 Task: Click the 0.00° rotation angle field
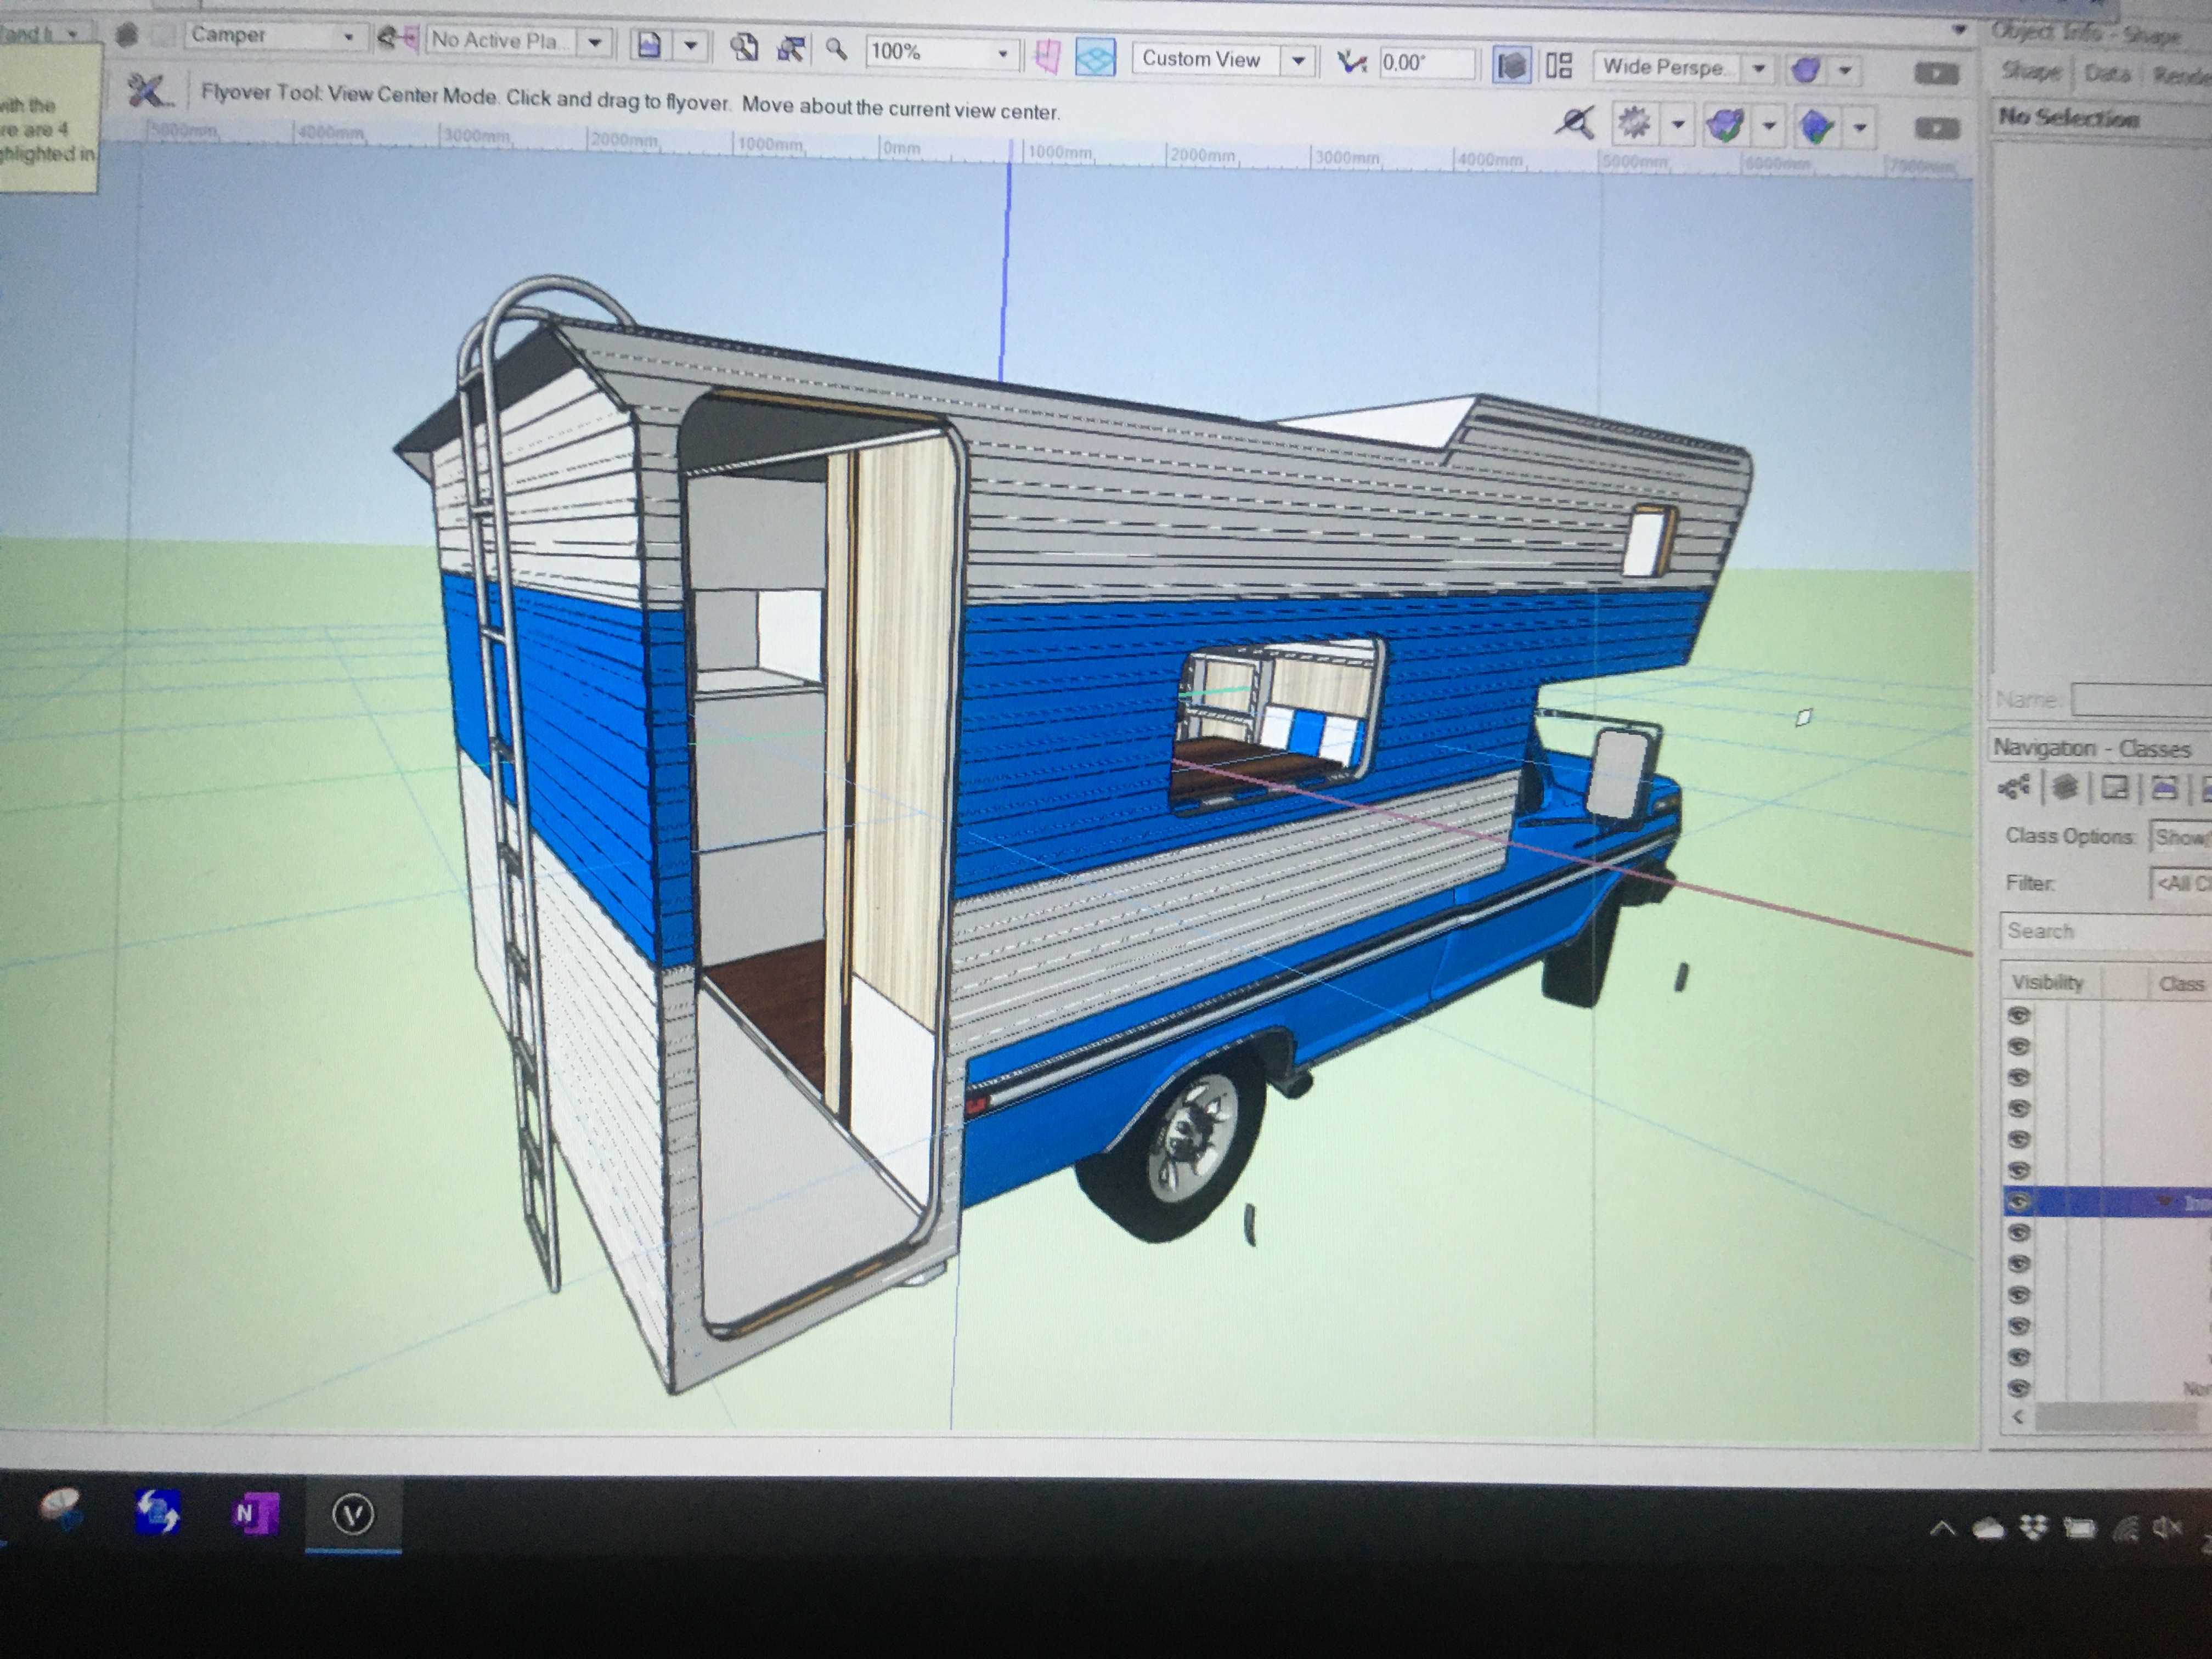click(1426, 63)
